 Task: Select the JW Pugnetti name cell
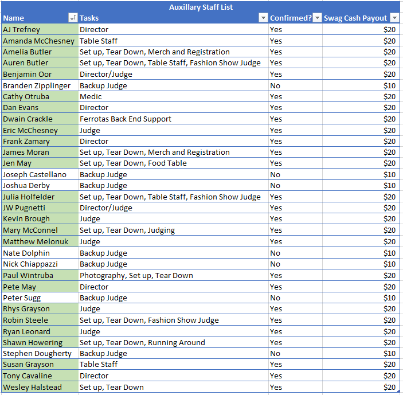[40, 208]
